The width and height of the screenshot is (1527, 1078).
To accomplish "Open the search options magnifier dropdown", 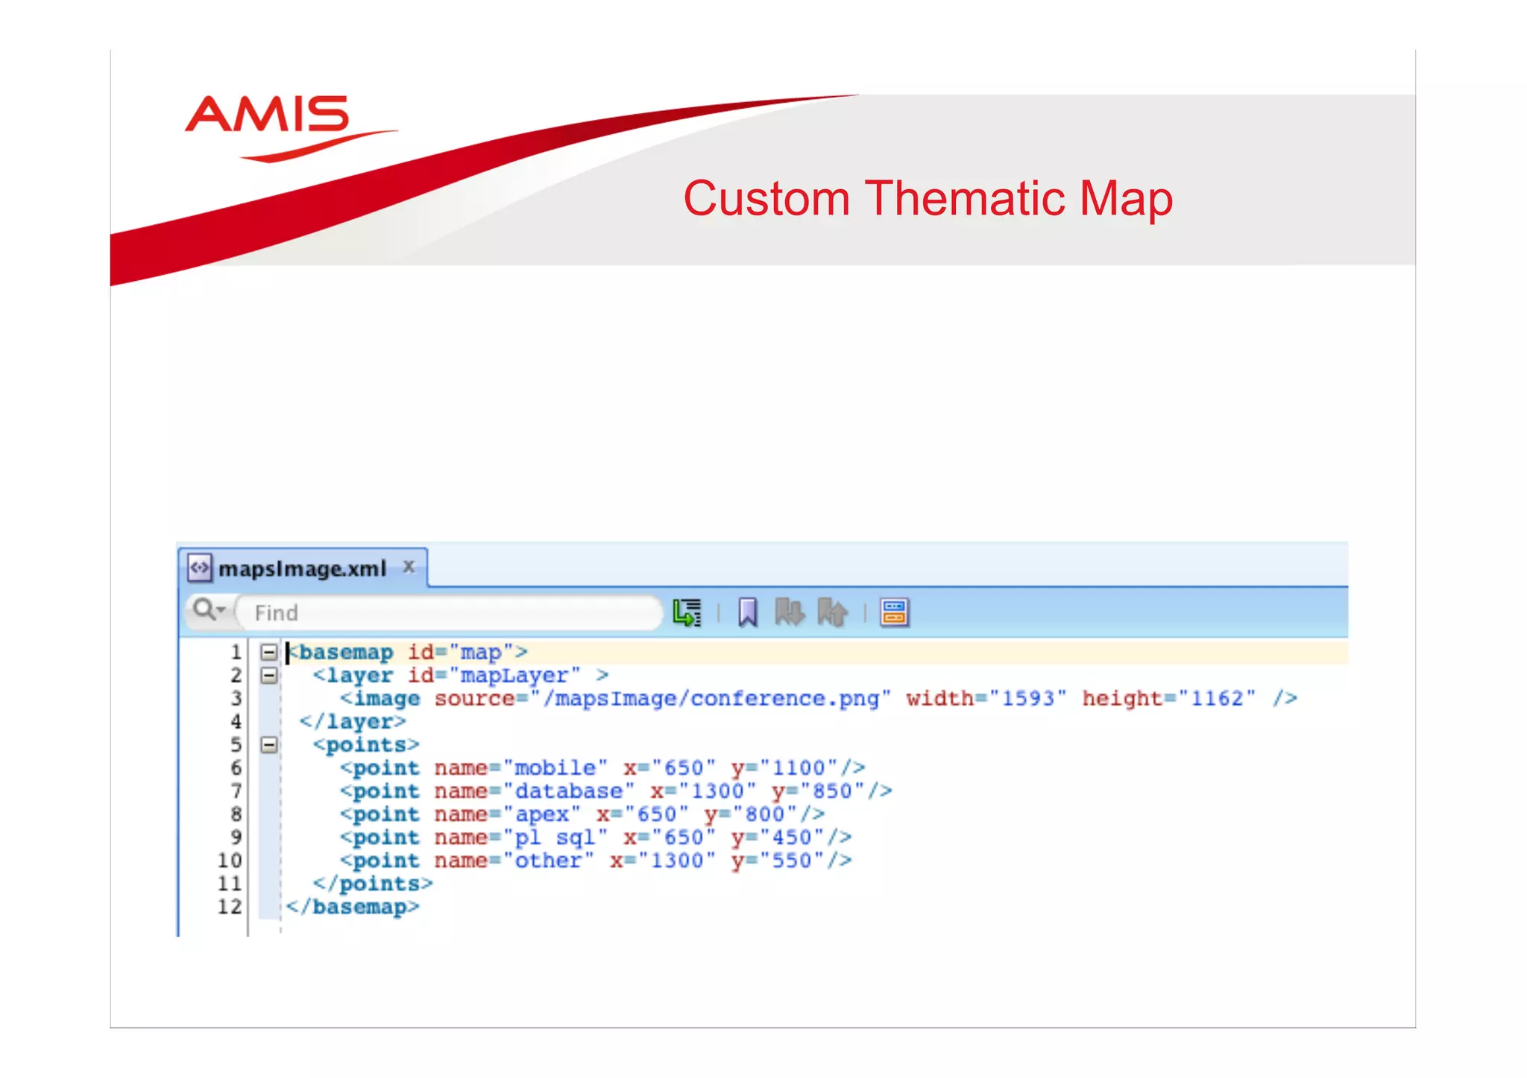I will click(208, 610).
